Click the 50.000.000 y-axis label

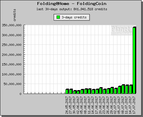tap(12, 84)
